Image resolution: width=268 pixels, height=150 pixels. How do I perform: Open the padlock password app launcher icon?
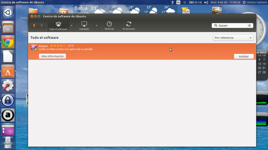(x=8, y=100)
